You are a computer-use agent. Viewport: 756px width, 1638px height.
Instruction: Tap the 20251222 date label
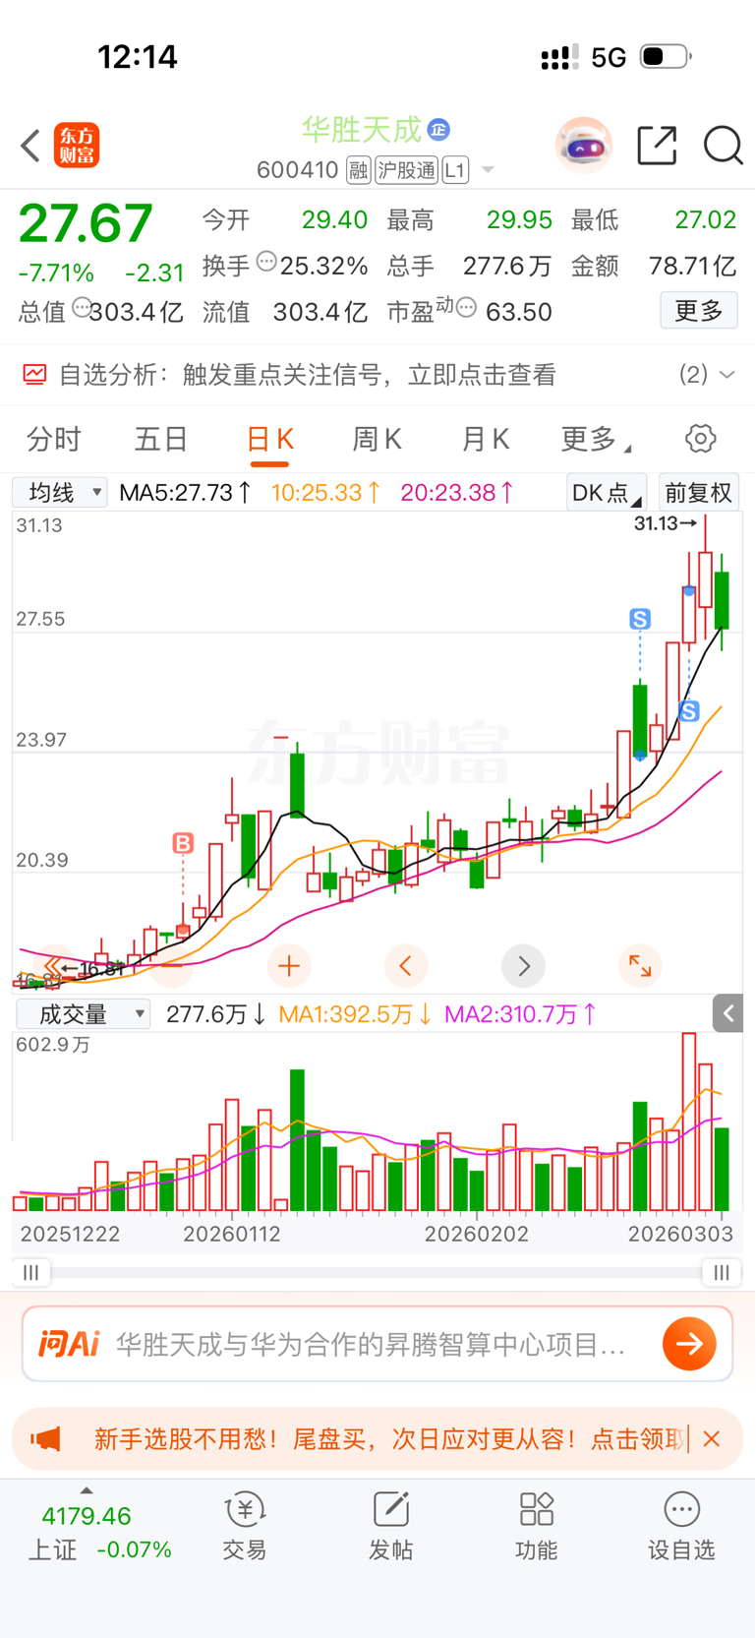coord(70,1234)
